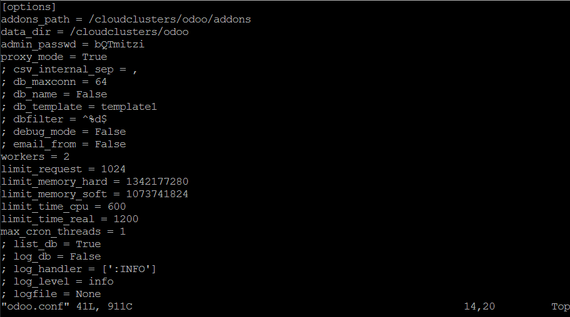570x317 pixels.
Task: Click the max_cron_threads setting line
Action: [63, 232]
